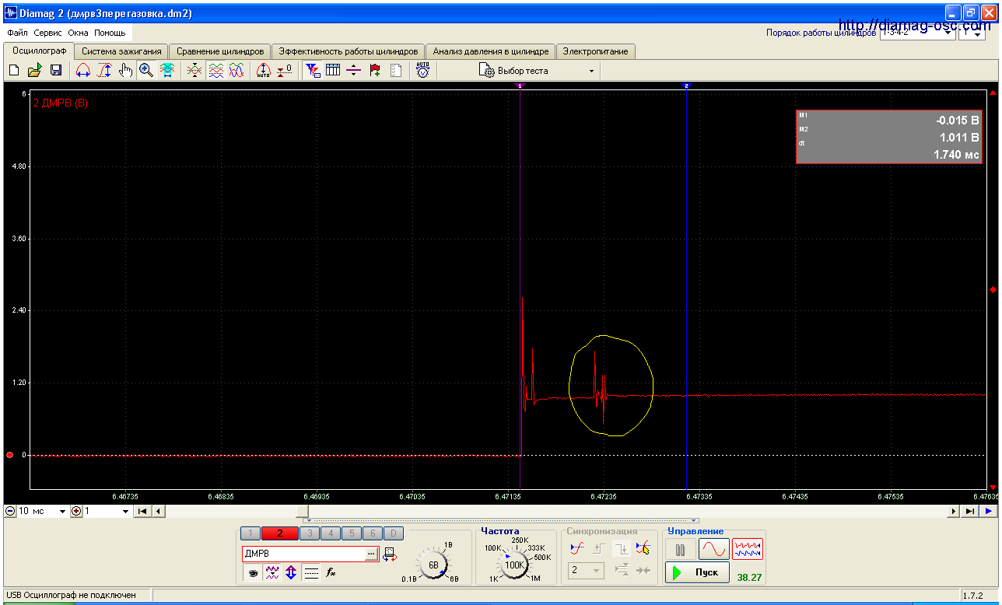Open the Файл menu
This screenshot has width=1002, height=605.
[x=17, y=33]
